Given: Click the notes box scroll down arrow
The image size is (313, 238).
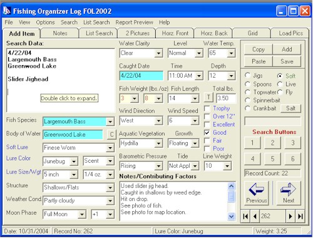Looking at the screenshot, I should coord(231,217).
